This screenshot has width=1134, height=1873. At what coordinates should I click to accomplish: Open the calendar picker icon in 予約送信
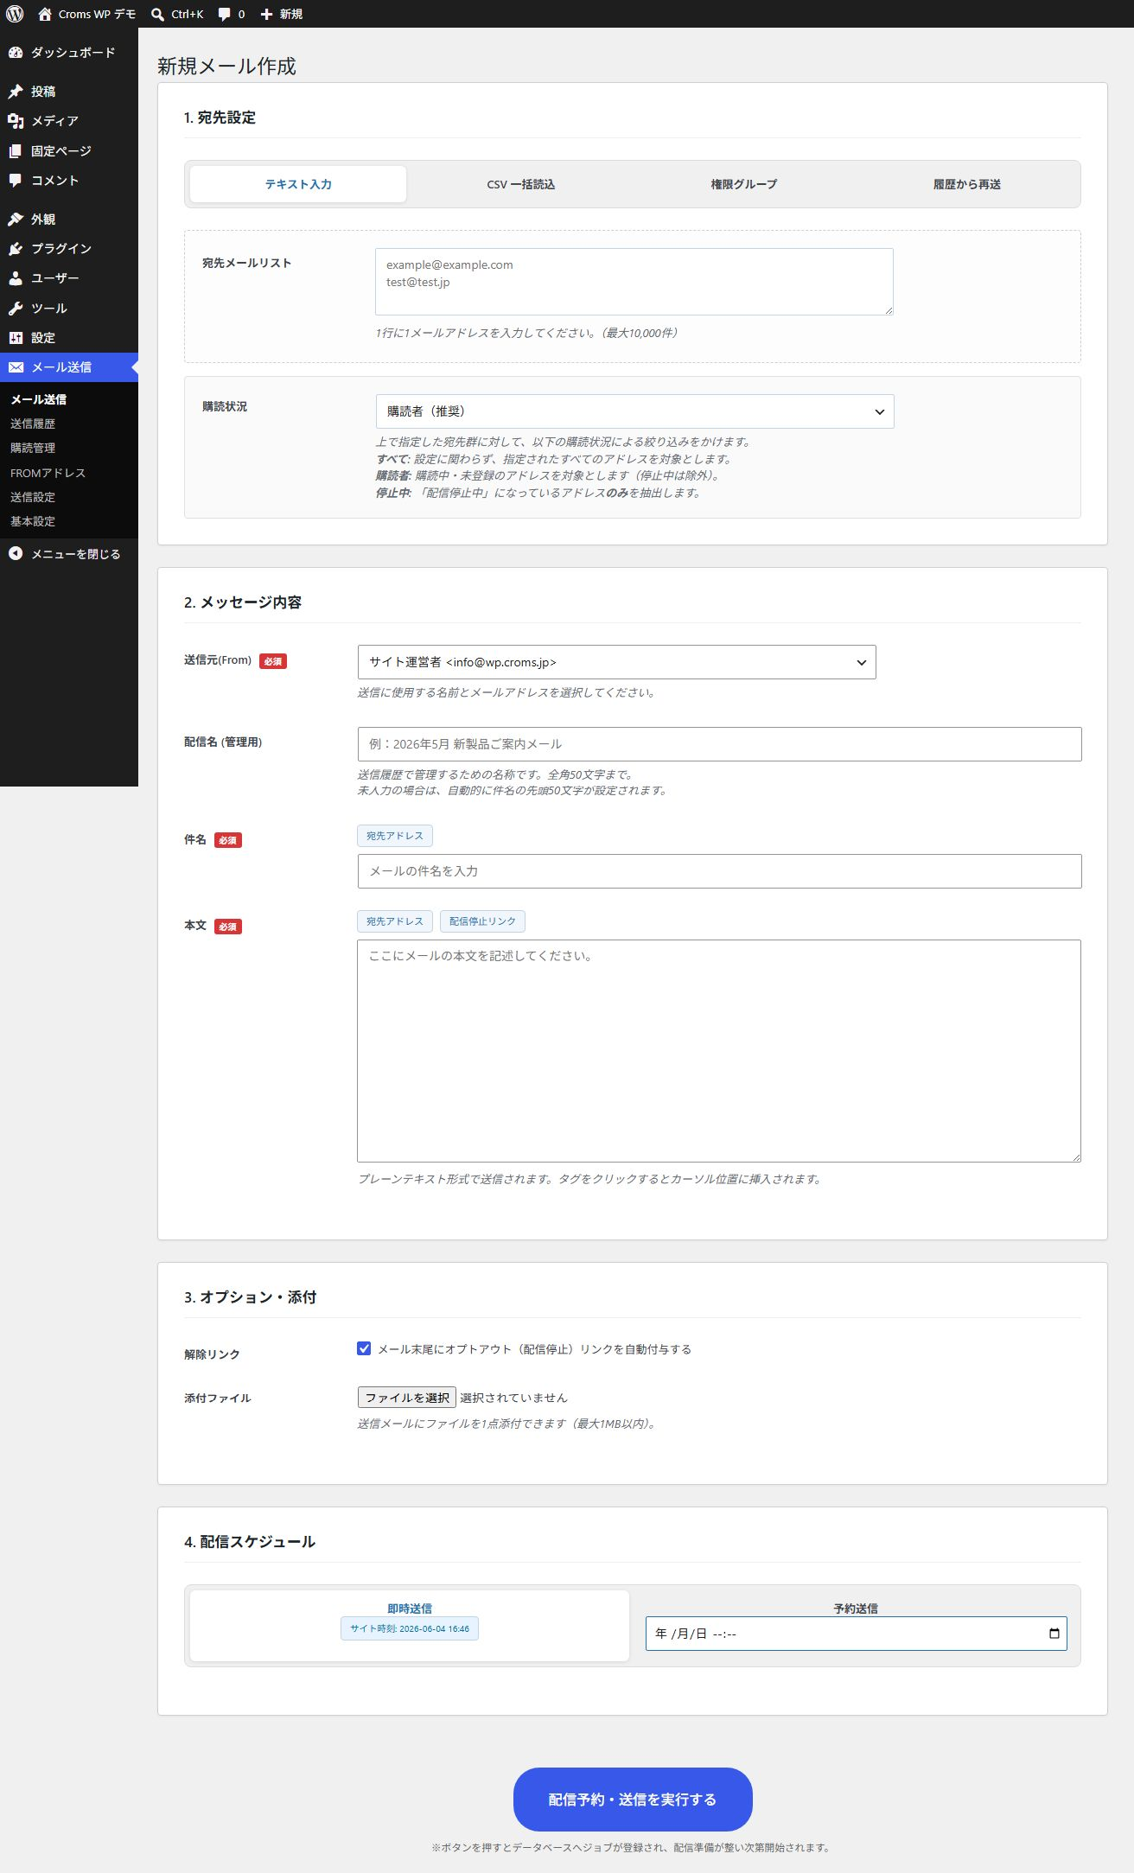point(1054,1634)
